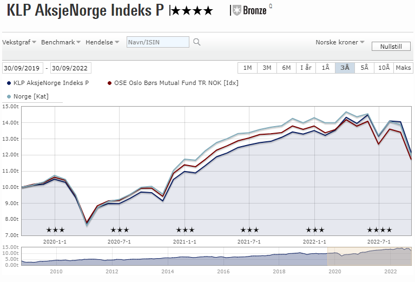
Task: Click the highlighted range in the overview navigator
Action: tap(370, 256)
